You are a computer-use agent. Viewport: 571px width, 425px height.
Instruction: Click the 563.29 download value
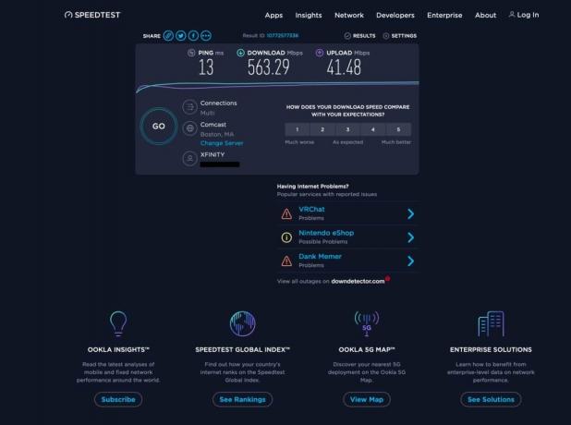point(269,67)
